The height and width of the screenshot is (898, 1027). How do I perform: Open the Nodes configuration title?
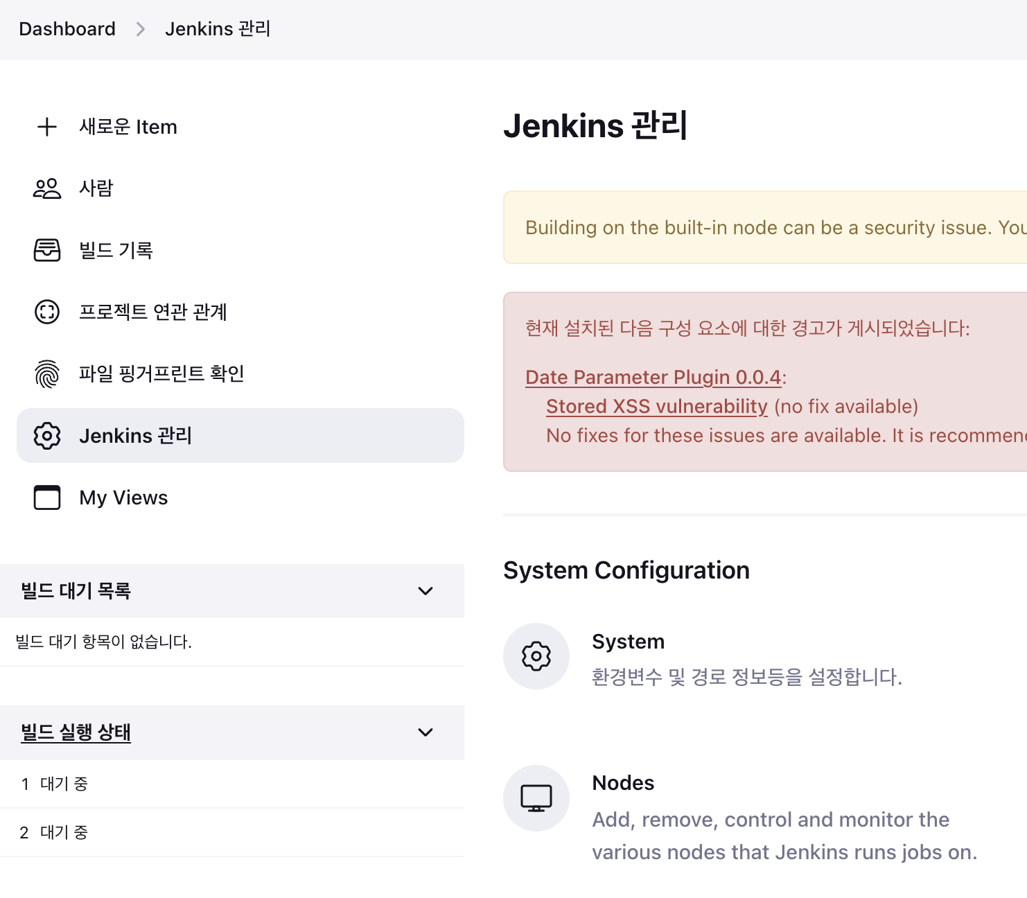(623, 783)
